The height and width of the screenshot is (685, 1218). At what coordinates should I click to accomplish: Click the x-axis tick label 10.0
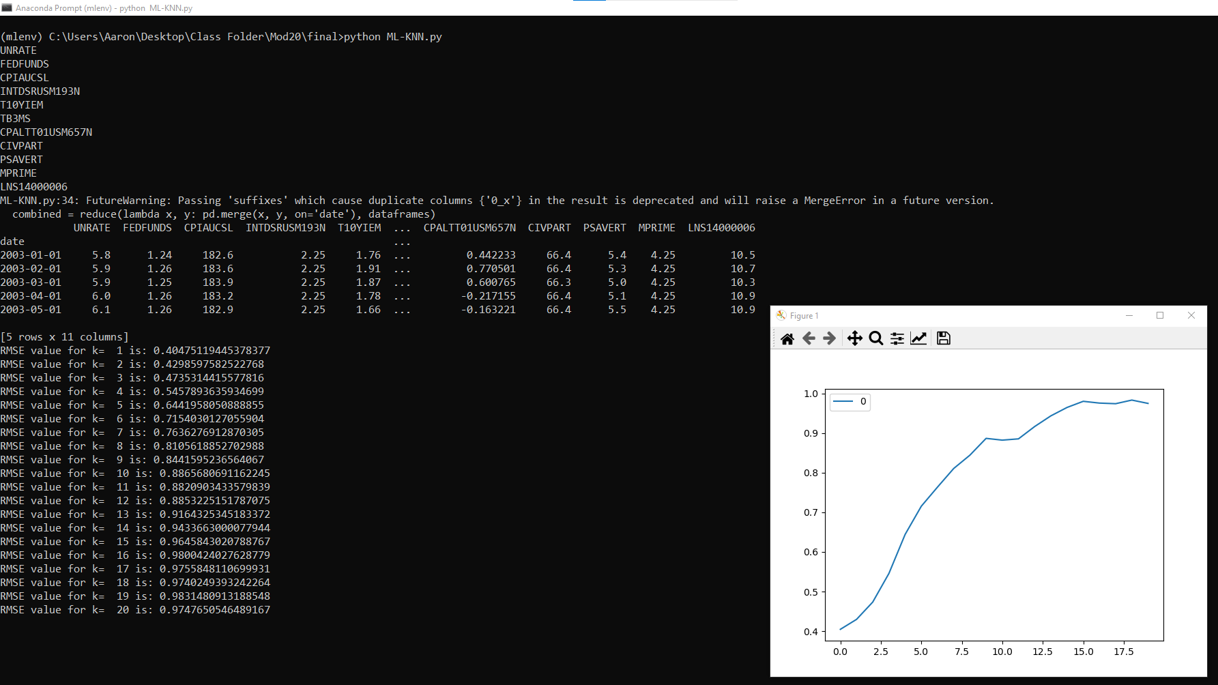(1002, 652)
